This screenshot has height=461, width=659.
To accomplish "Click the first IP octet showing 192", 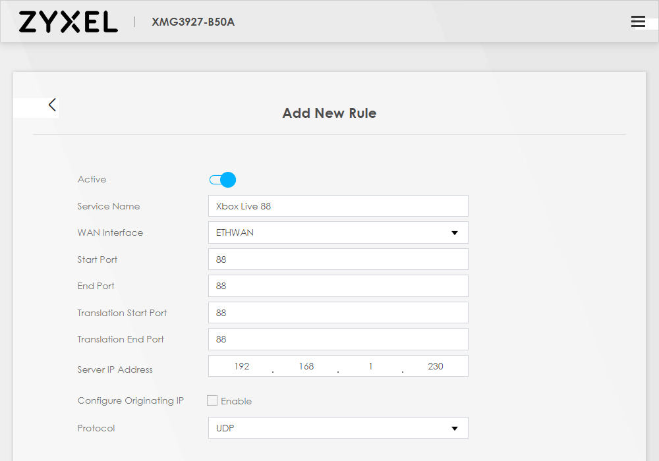I will pyautogui.click(x=241, y=366).
